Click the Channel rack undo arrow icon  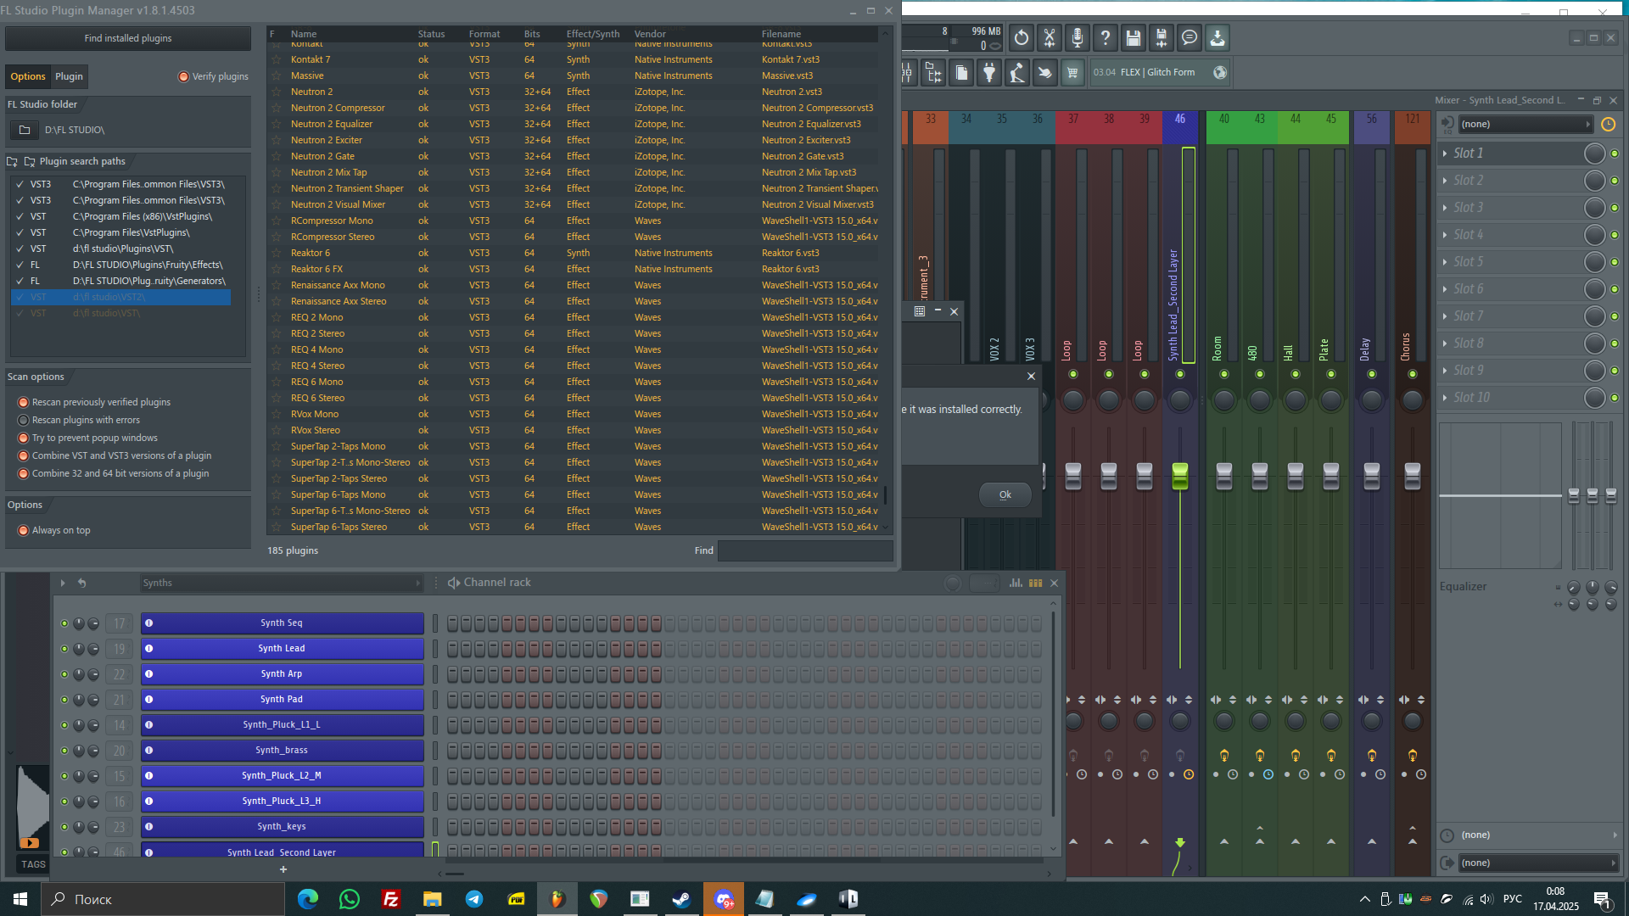pyautogui.click(x=81, y=583)
